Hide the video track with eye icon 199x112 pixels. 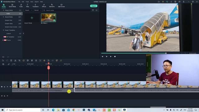[x=10, y=87]
